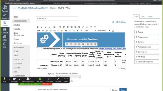Switch to the HTML Editor
This screenshot has width=163, height=91.
tap(120, 22)
